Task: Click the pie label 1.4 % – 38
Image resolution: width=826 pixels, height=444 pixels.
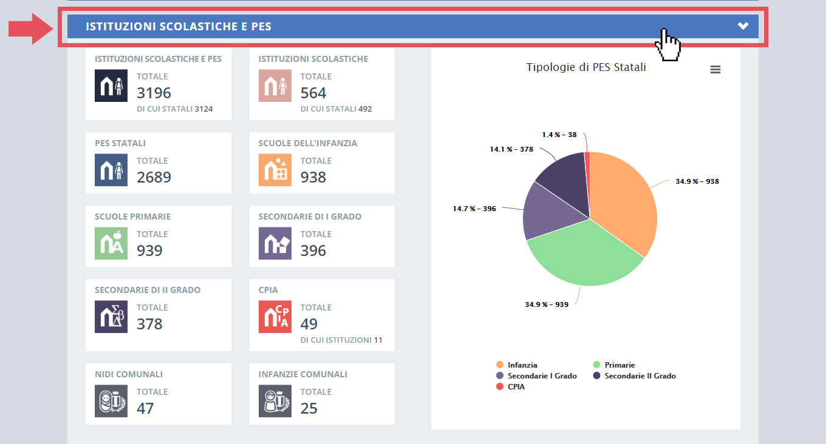Action: pyautogui.click(x=559, y=135)
